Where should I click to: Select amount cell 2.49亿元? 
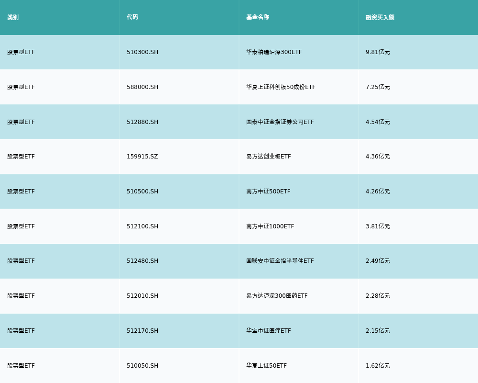[x=378, y=261]
